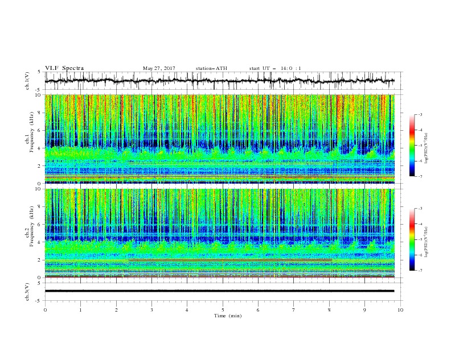Click time axis tick label '8'
Screen dimensions: 451x348
[329, 310]
